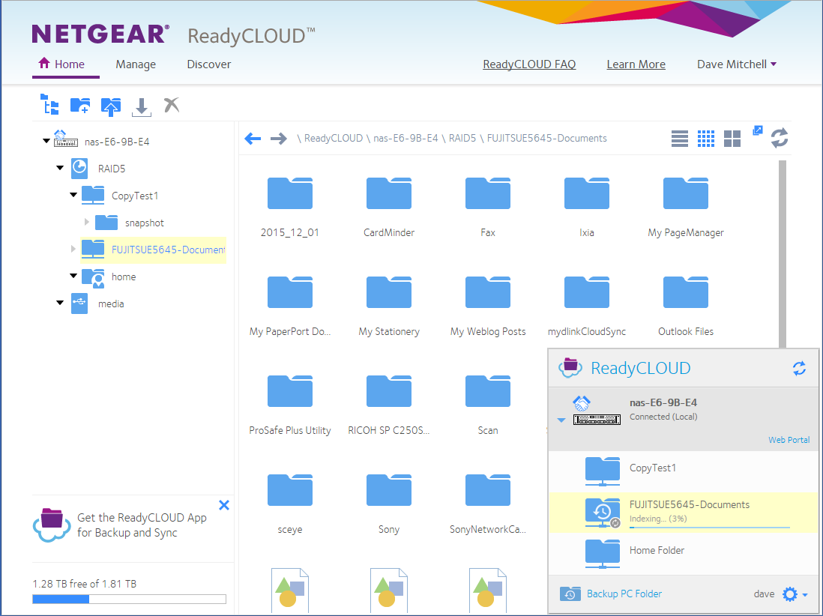This screenshot has height=616, width=823.
Task: Open the Manage tab
Action: point(136,64)
